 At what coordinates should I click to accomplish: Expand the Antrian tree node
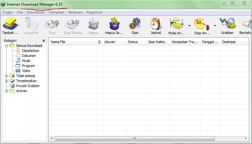6,91
